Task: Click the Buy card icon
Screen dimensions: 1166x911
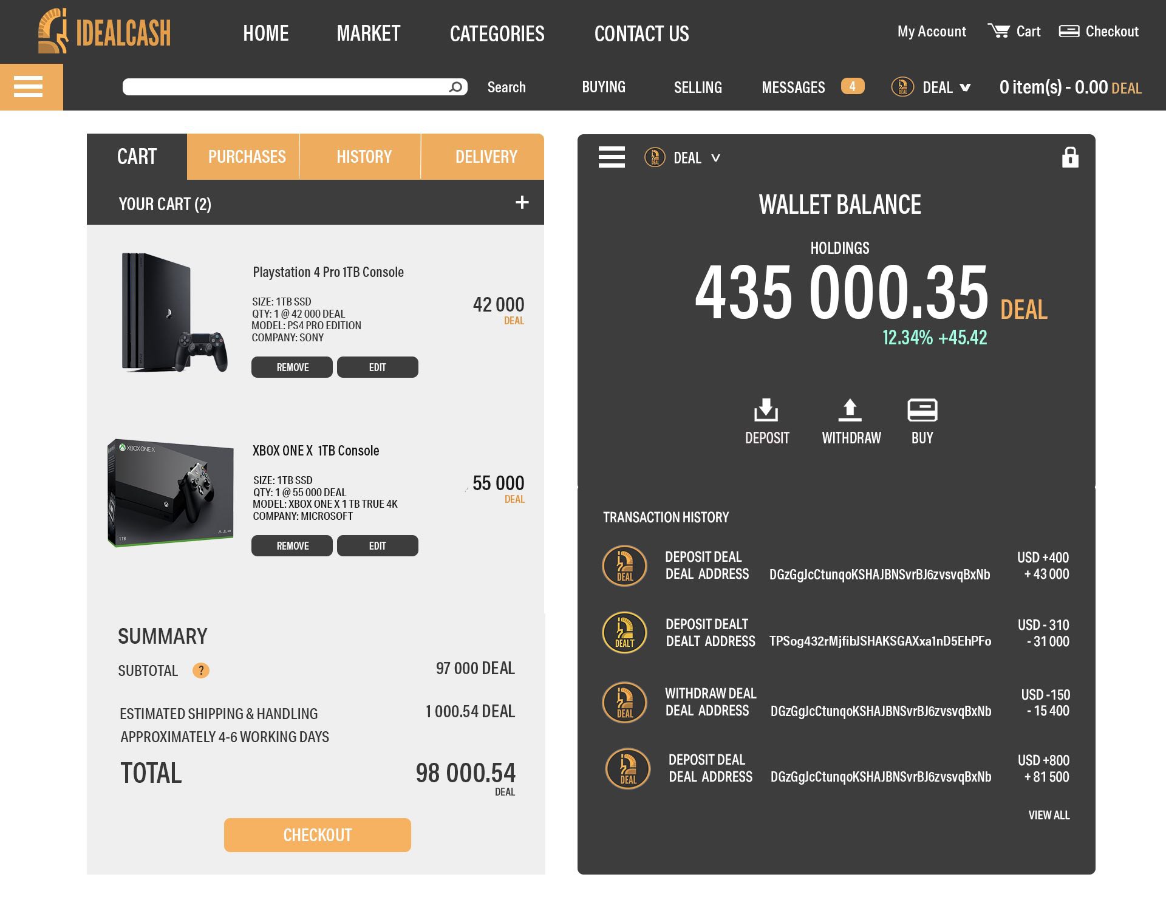Action: click(x=922, y=410)
